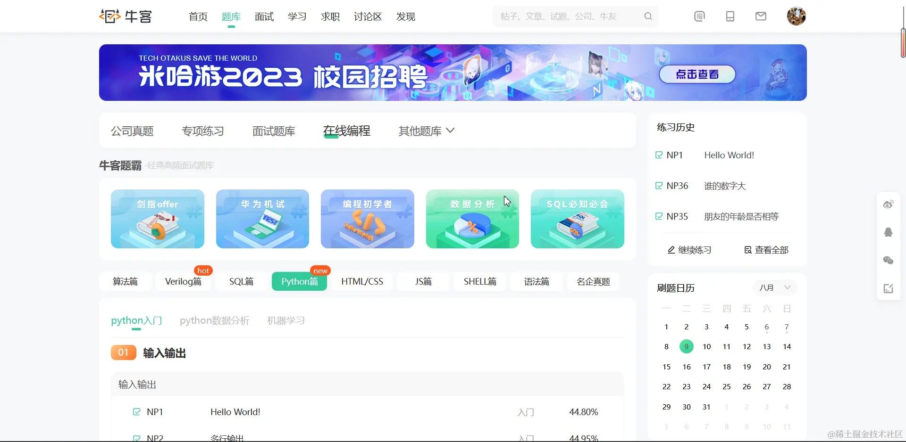Share via the WeChat icon on the right edge
The width and height of the screenshot is (906, 442).
888,260
